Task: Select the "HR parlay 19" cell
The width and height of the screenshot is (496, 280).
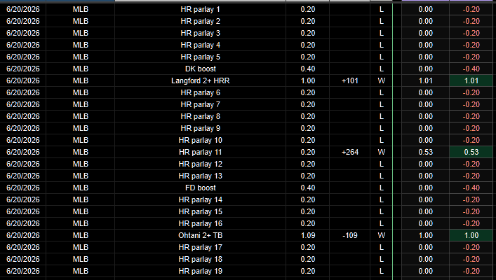Action: pyautogui.click(x=200, y=271)
